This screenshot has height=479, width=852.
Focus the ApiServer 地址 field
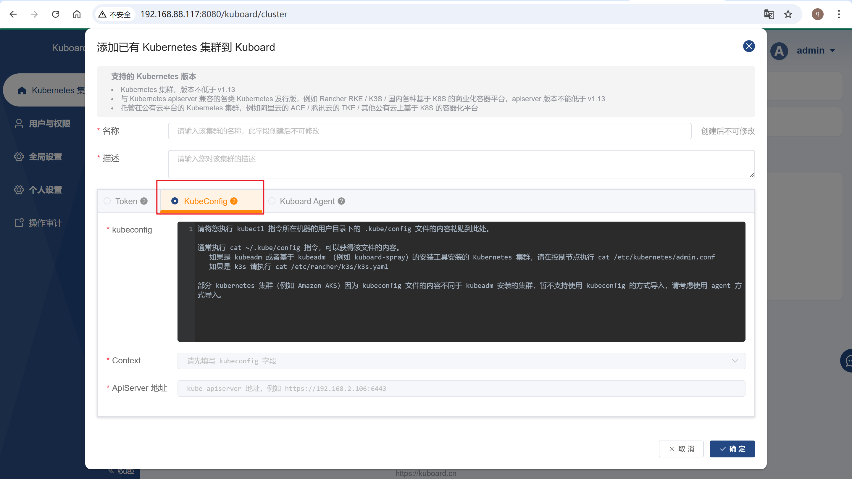(x=461, y=388)
